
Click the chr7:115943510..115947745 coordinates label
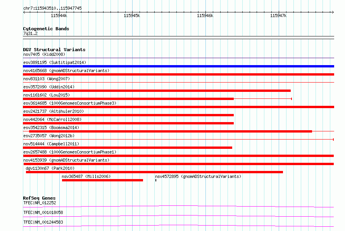(52, 8)
